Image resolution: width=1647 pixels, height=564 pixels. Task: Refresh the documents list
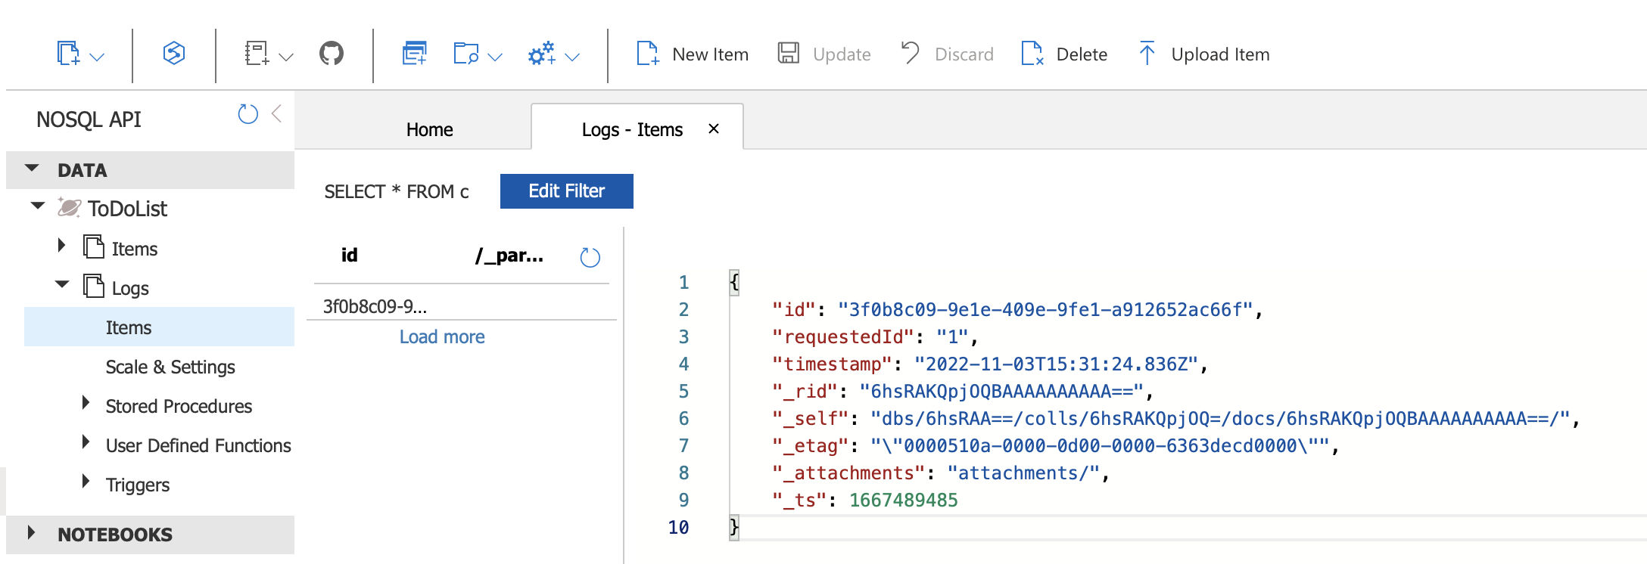(590, 258)
